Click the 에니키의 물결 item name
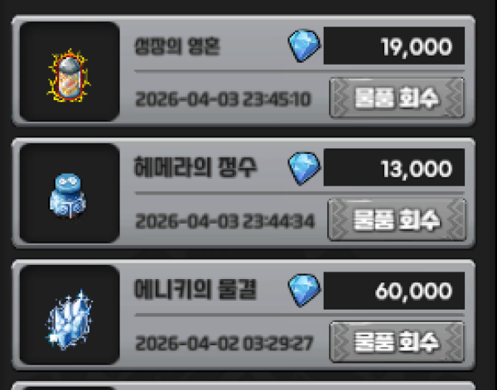The width and height of the screenshot is (497, 390). [195, 290]
